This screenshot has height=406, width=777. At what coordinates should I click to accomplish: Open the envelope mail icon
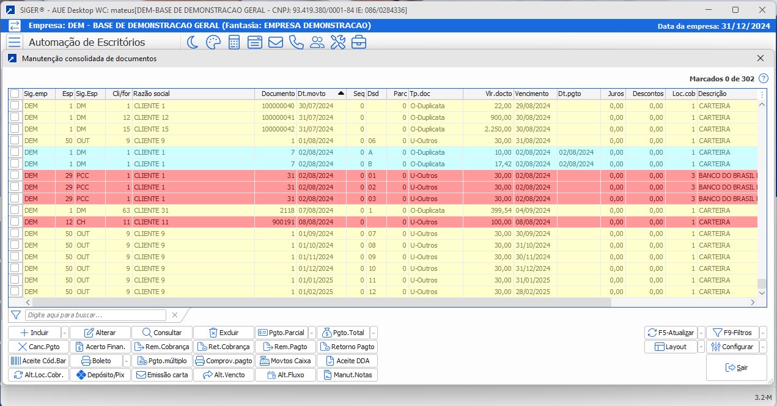tap(275, 42)
